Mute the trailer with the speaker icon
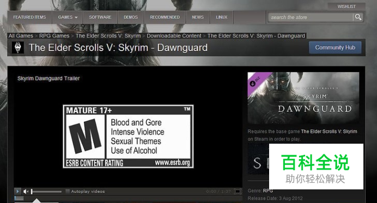This screenshot has width=377, height=203. [26, 192]
